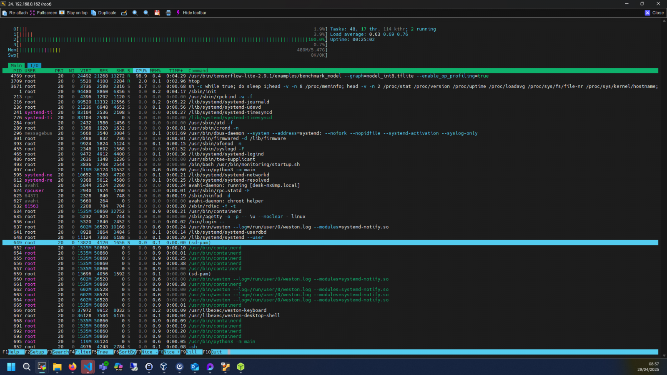Sort processes by CPU% column header
This screenshot has height=375, width=667.
click(142, 71)
